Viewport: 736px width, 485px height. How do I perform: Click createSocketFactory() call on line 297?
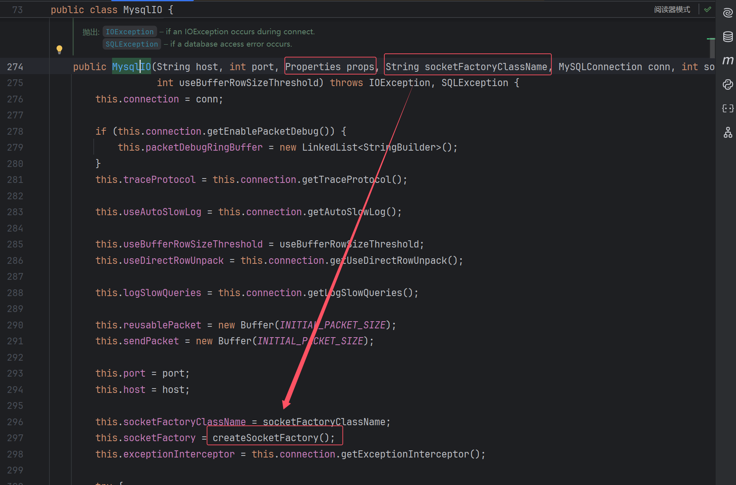tap(274, 438)
